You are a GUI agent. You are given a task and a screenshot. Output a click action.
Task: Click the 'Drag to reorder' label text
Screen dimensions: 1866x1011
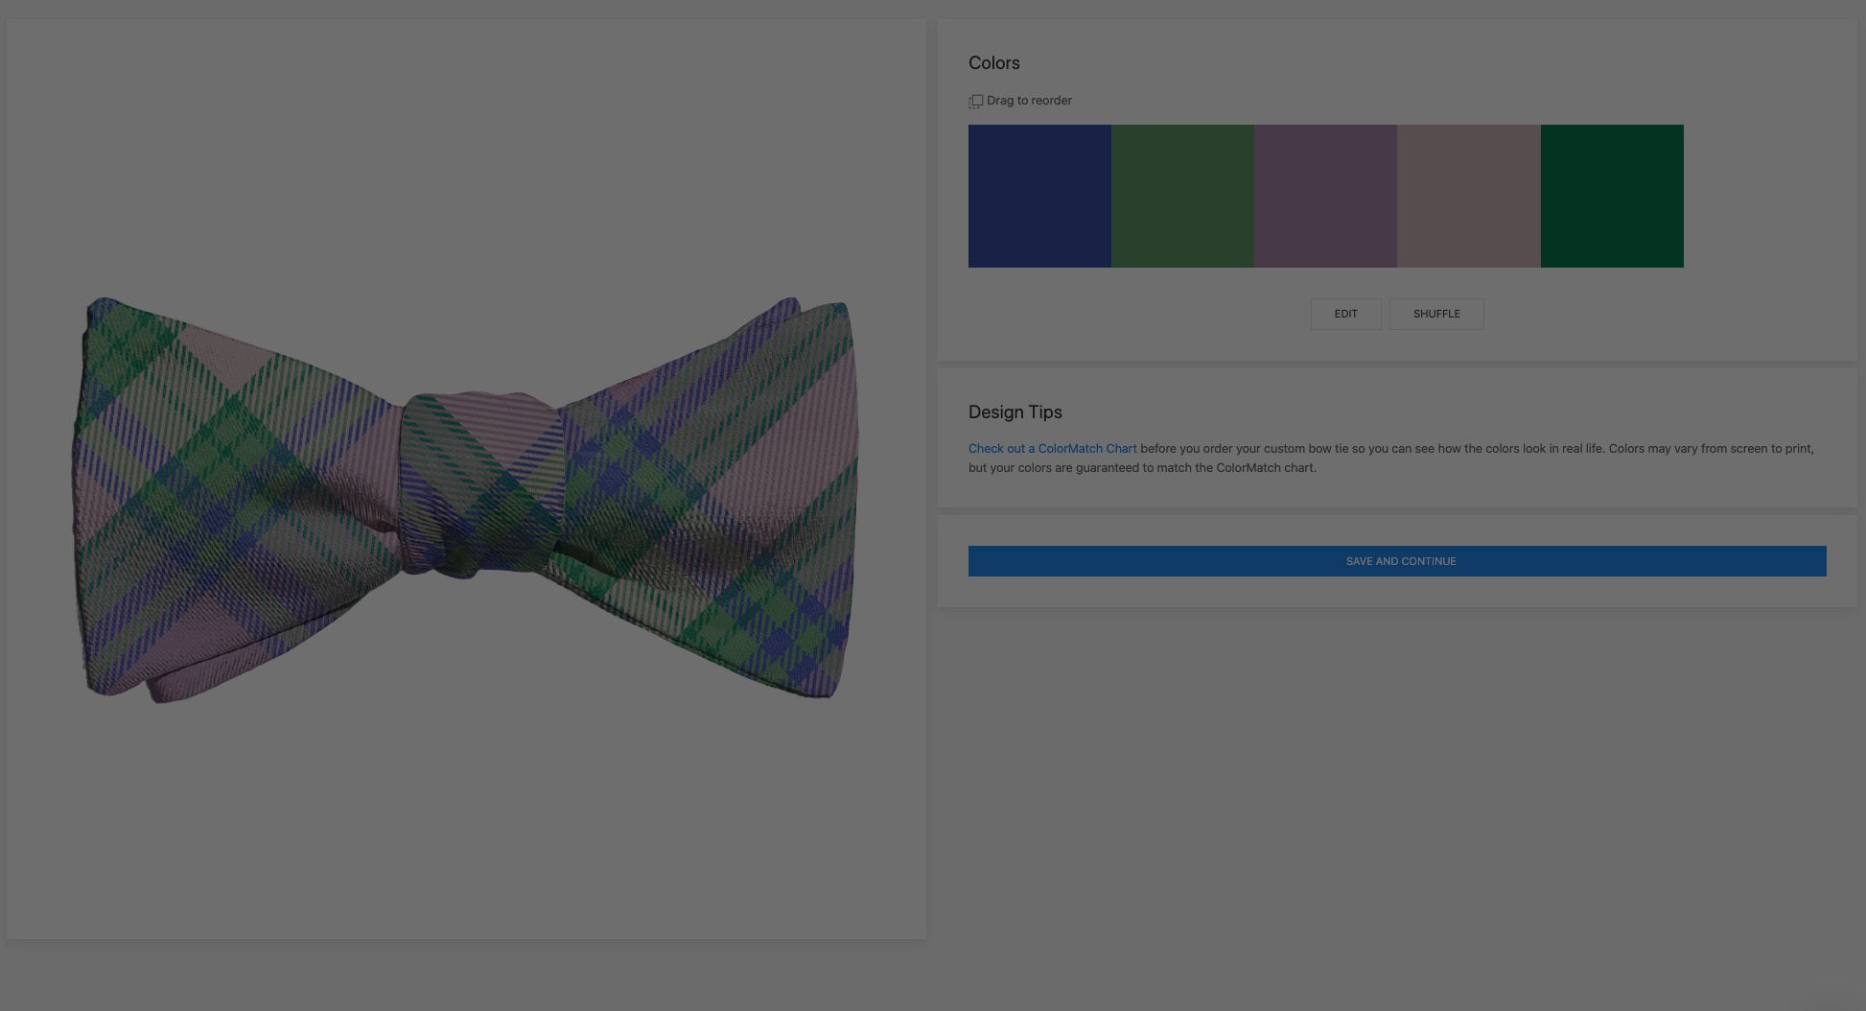pyautogui.click(x=1029, y=101)
